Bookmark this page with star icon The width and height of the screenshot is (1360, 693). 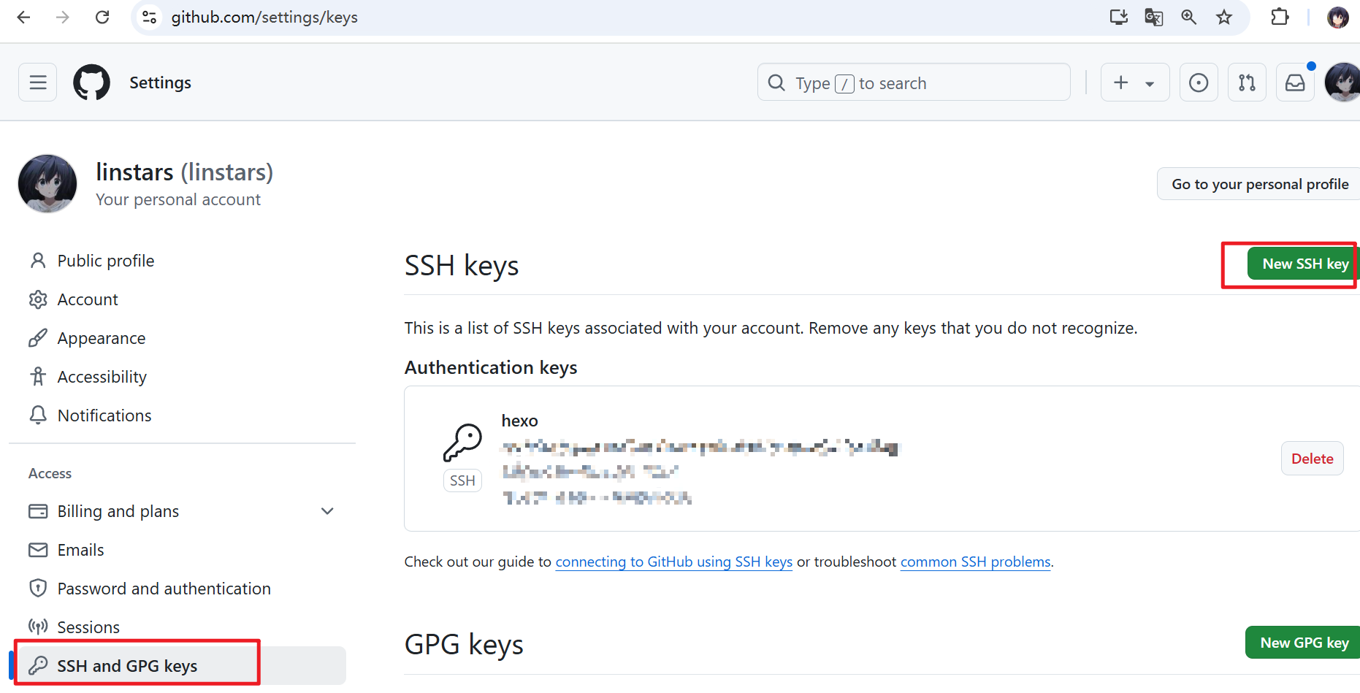click(1224, 17)
